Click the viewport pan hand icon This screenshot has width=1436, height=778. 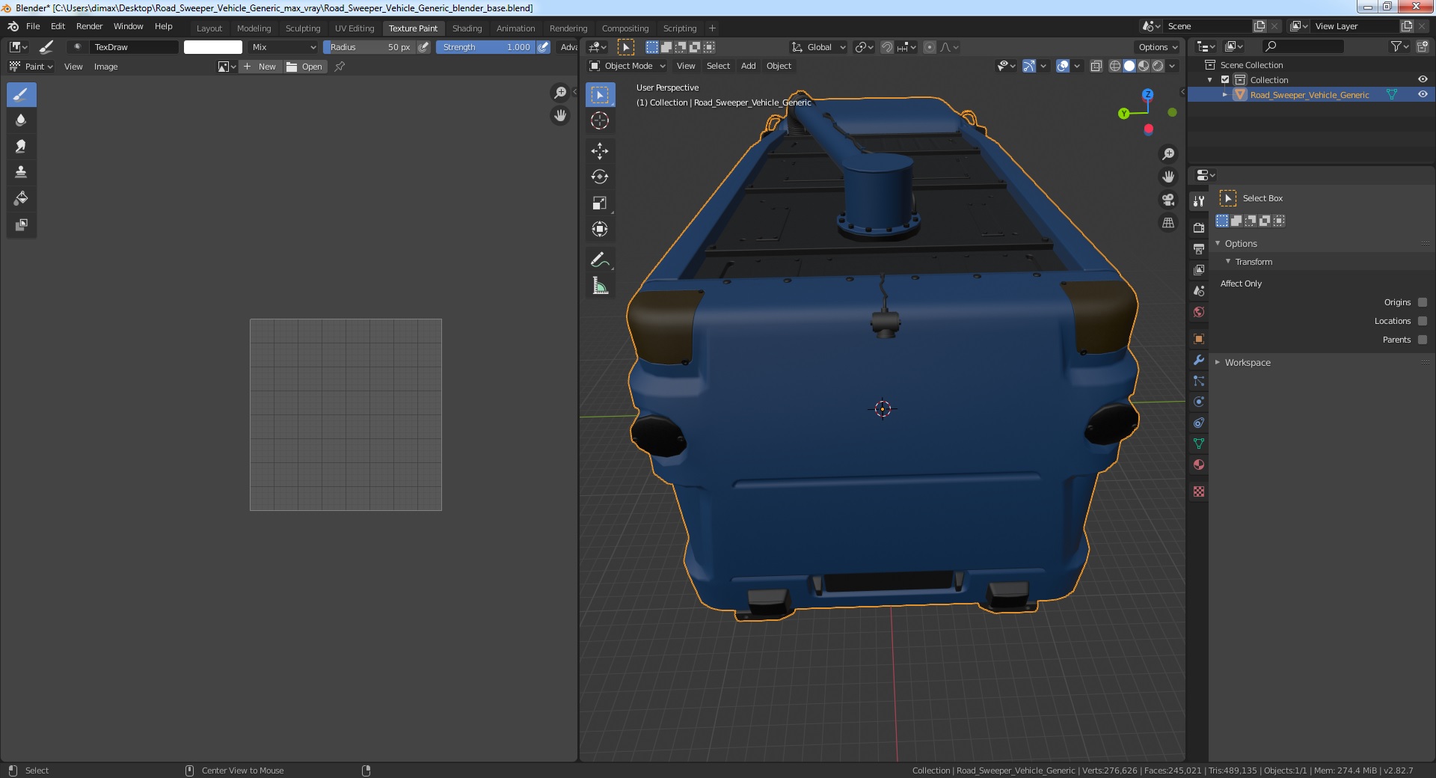(1168, 177)
